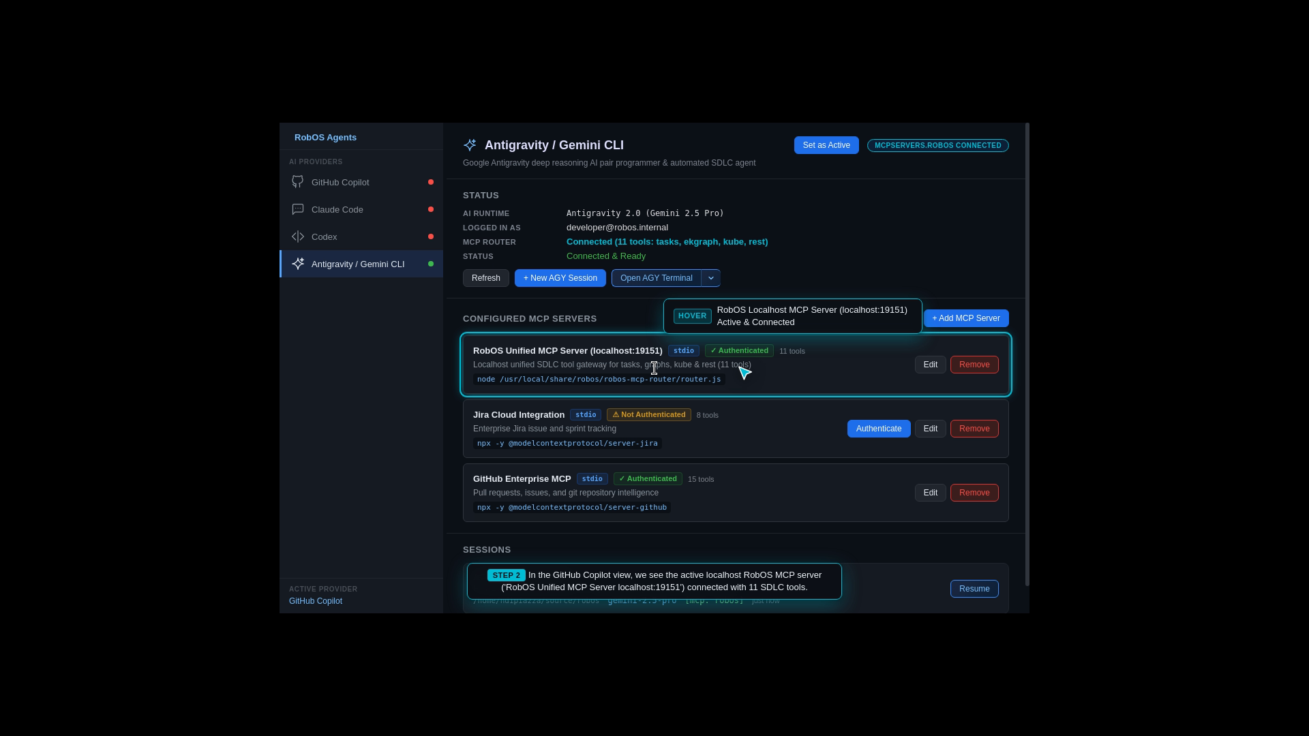
Task: Click the GitHub Copilot icon in the sidebar
Action: coord(298,182)
